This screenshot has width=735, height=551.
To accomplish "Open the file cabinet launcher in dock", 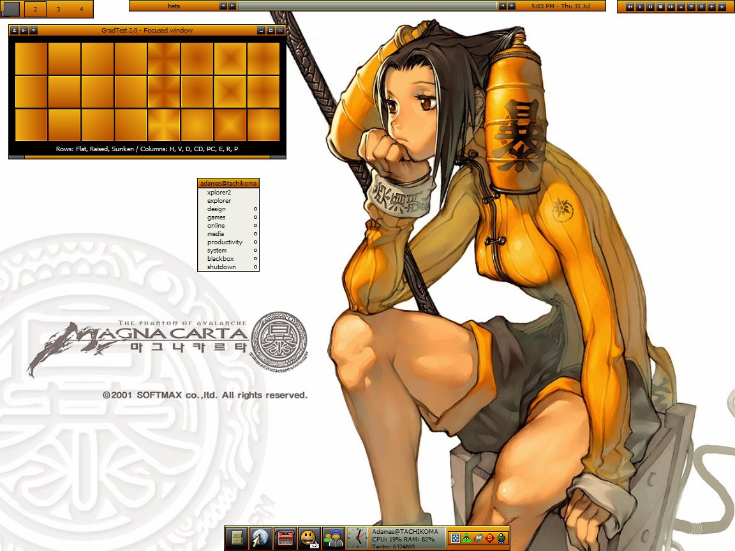I will (237, 538).
